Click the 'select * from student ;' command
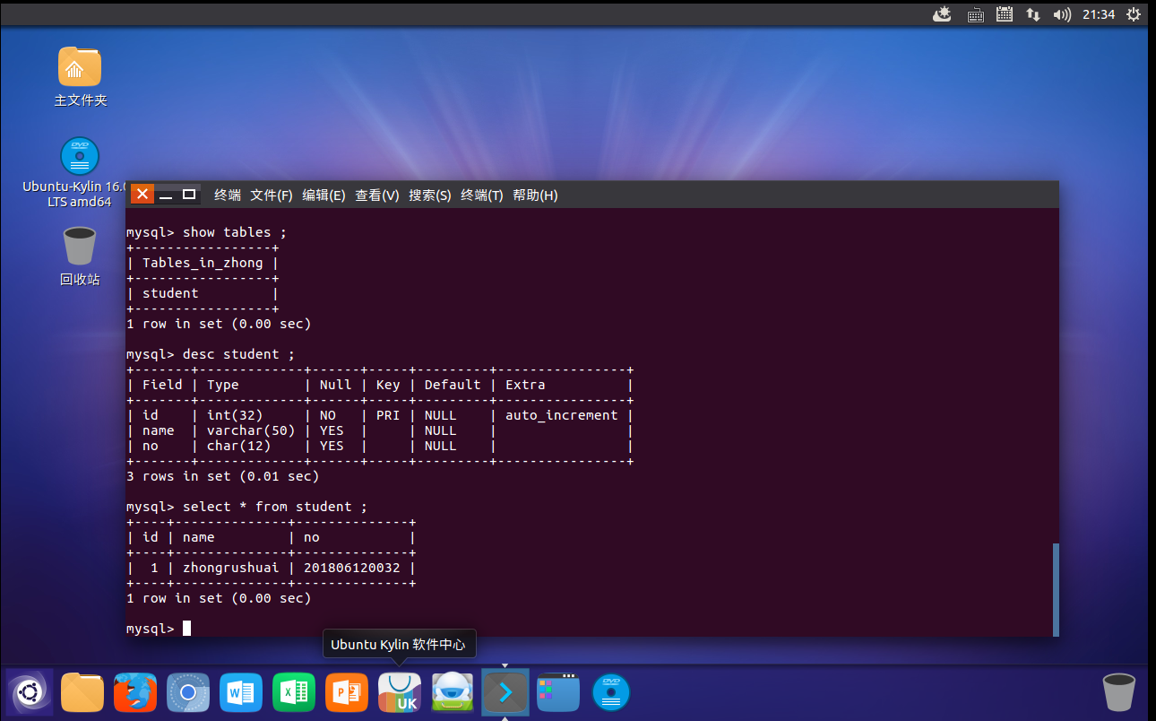This screenshot has width=1156, height=721. click(275, 507)
